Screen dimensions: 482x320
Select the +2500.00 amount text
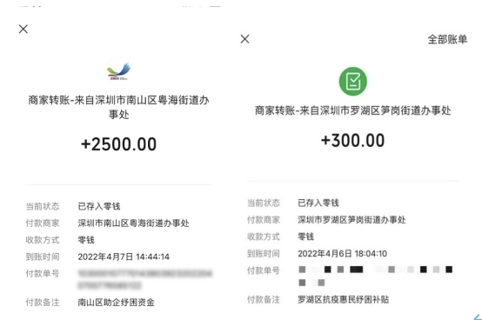(x=118, y=144)
